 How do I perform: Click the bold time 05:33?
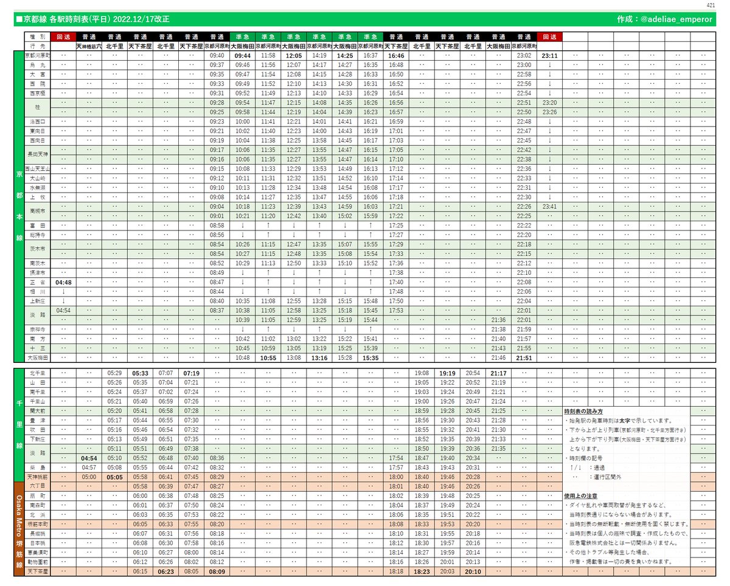[141, 373]
